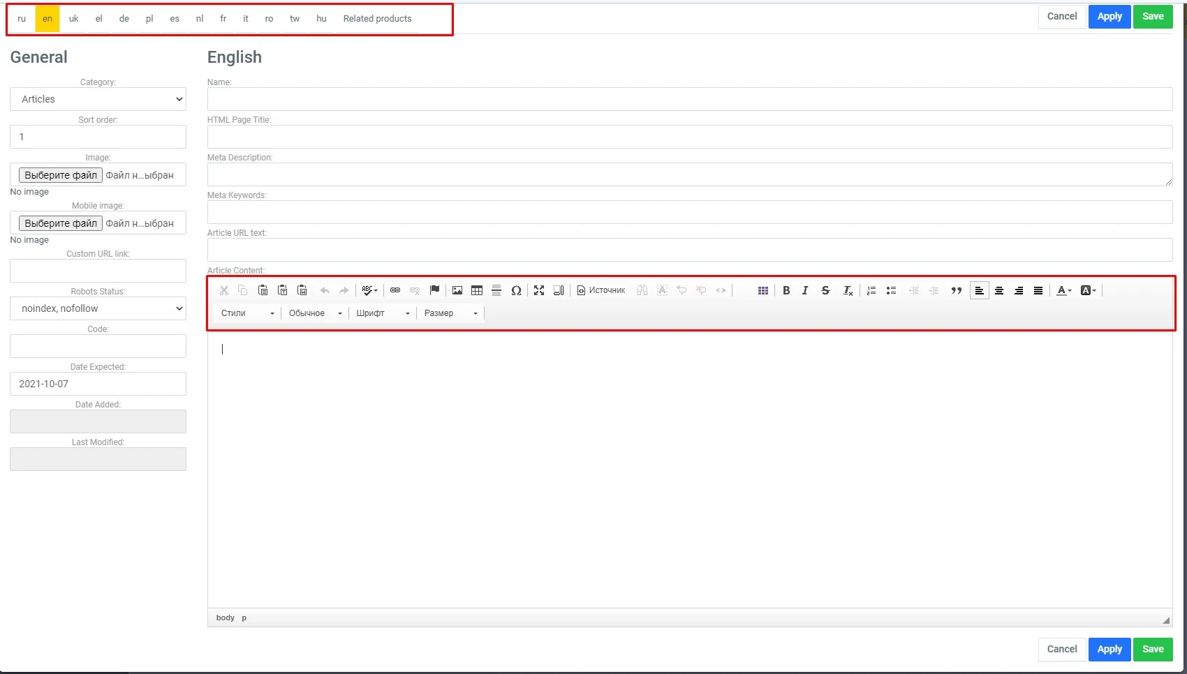Insert an anchor flag in the editor

434,290
